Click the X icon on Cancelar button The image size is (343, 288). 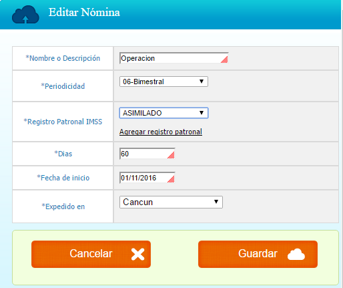(x=138, y=254)
